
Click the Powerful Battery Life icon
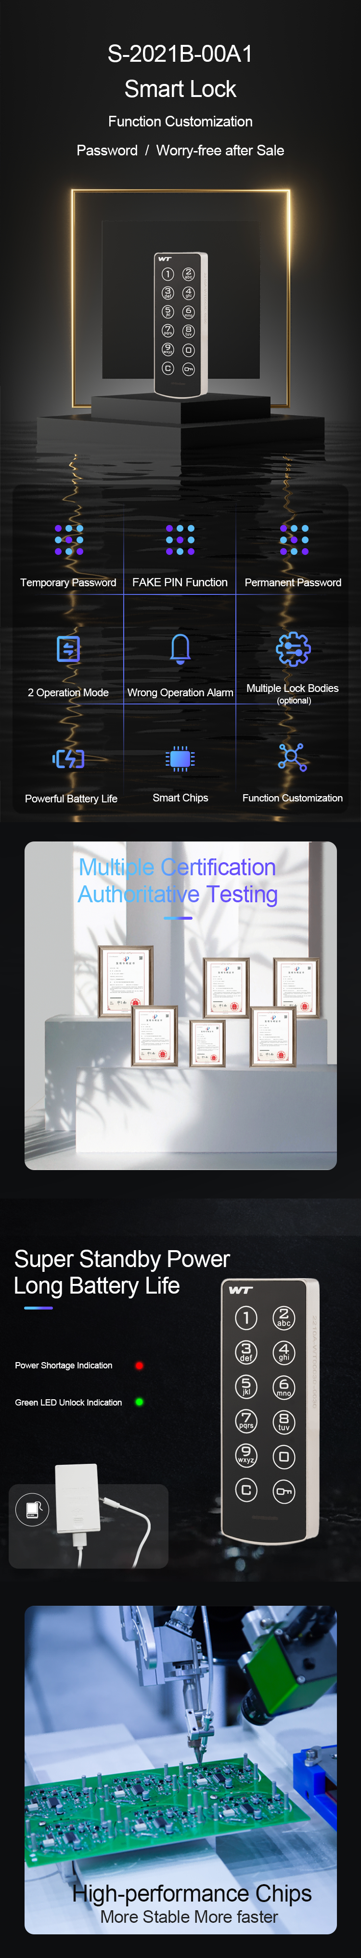pos(68,758)
